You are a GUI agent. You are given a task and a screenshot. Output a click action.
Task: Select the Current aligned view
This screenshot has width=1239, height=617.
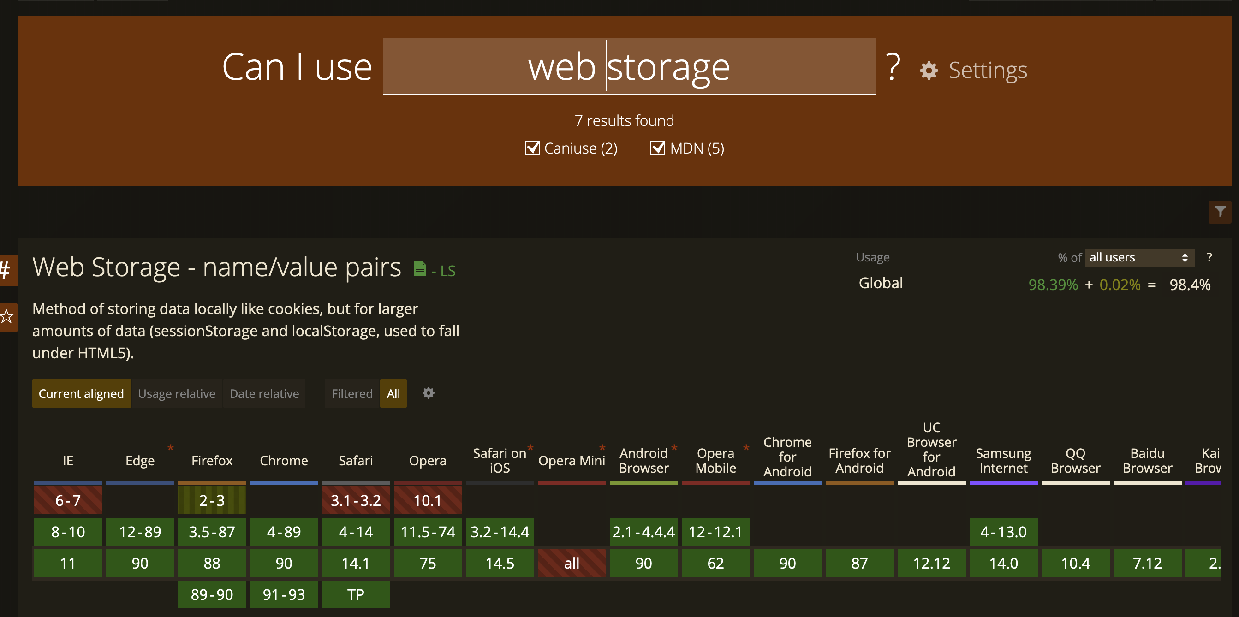click(x=81, y=393)
